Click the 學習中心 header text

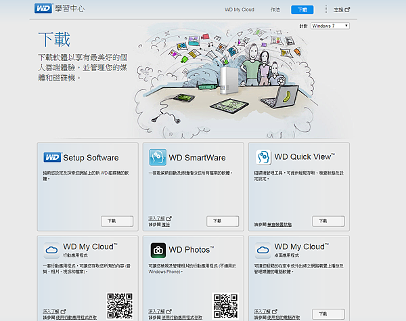(70, 8)
